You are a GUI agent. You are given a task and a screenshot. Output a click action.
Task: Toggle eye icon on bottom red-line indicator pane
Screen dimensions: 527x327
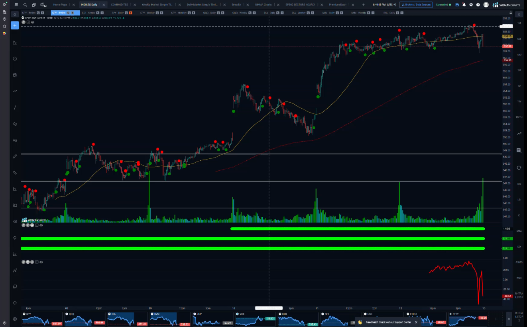41,262
